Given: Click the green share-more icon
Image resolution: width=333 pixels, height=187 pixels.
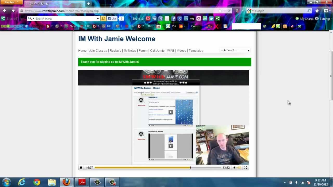Looking at the screenshot, I should 217,19.
